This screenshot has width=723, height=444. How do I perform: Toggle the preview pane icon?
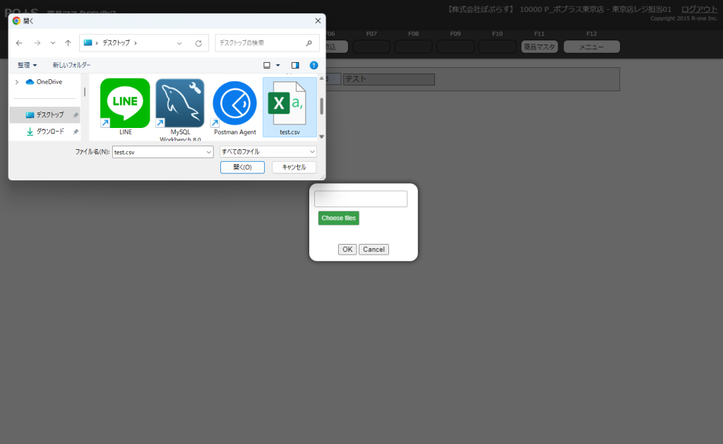[295, 65]
